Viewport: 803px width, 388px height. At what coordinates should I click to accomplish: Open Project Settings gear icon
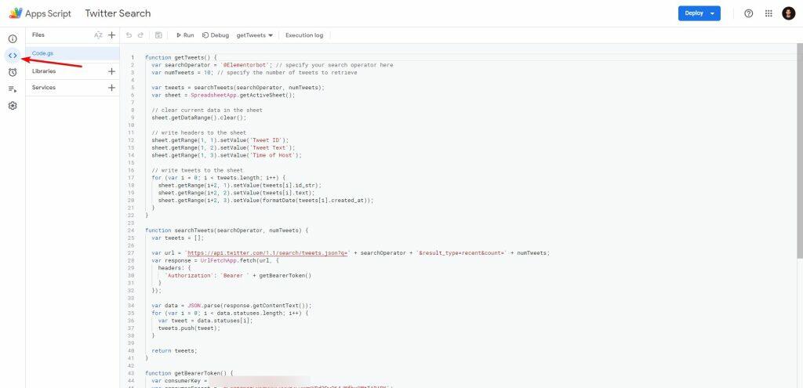pyautogui.click(x=13, y=106)
